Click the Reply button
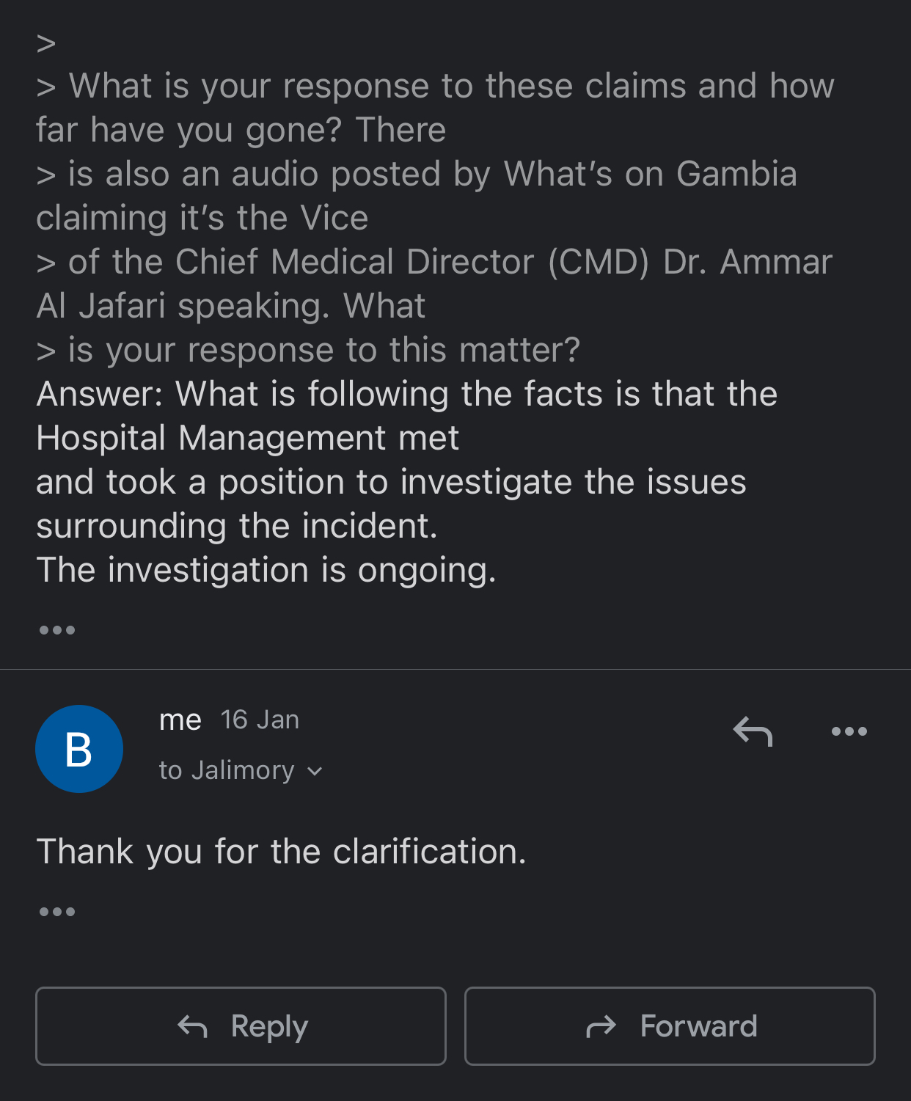This screenshot has height=1101, width=911. (241, 1026)
